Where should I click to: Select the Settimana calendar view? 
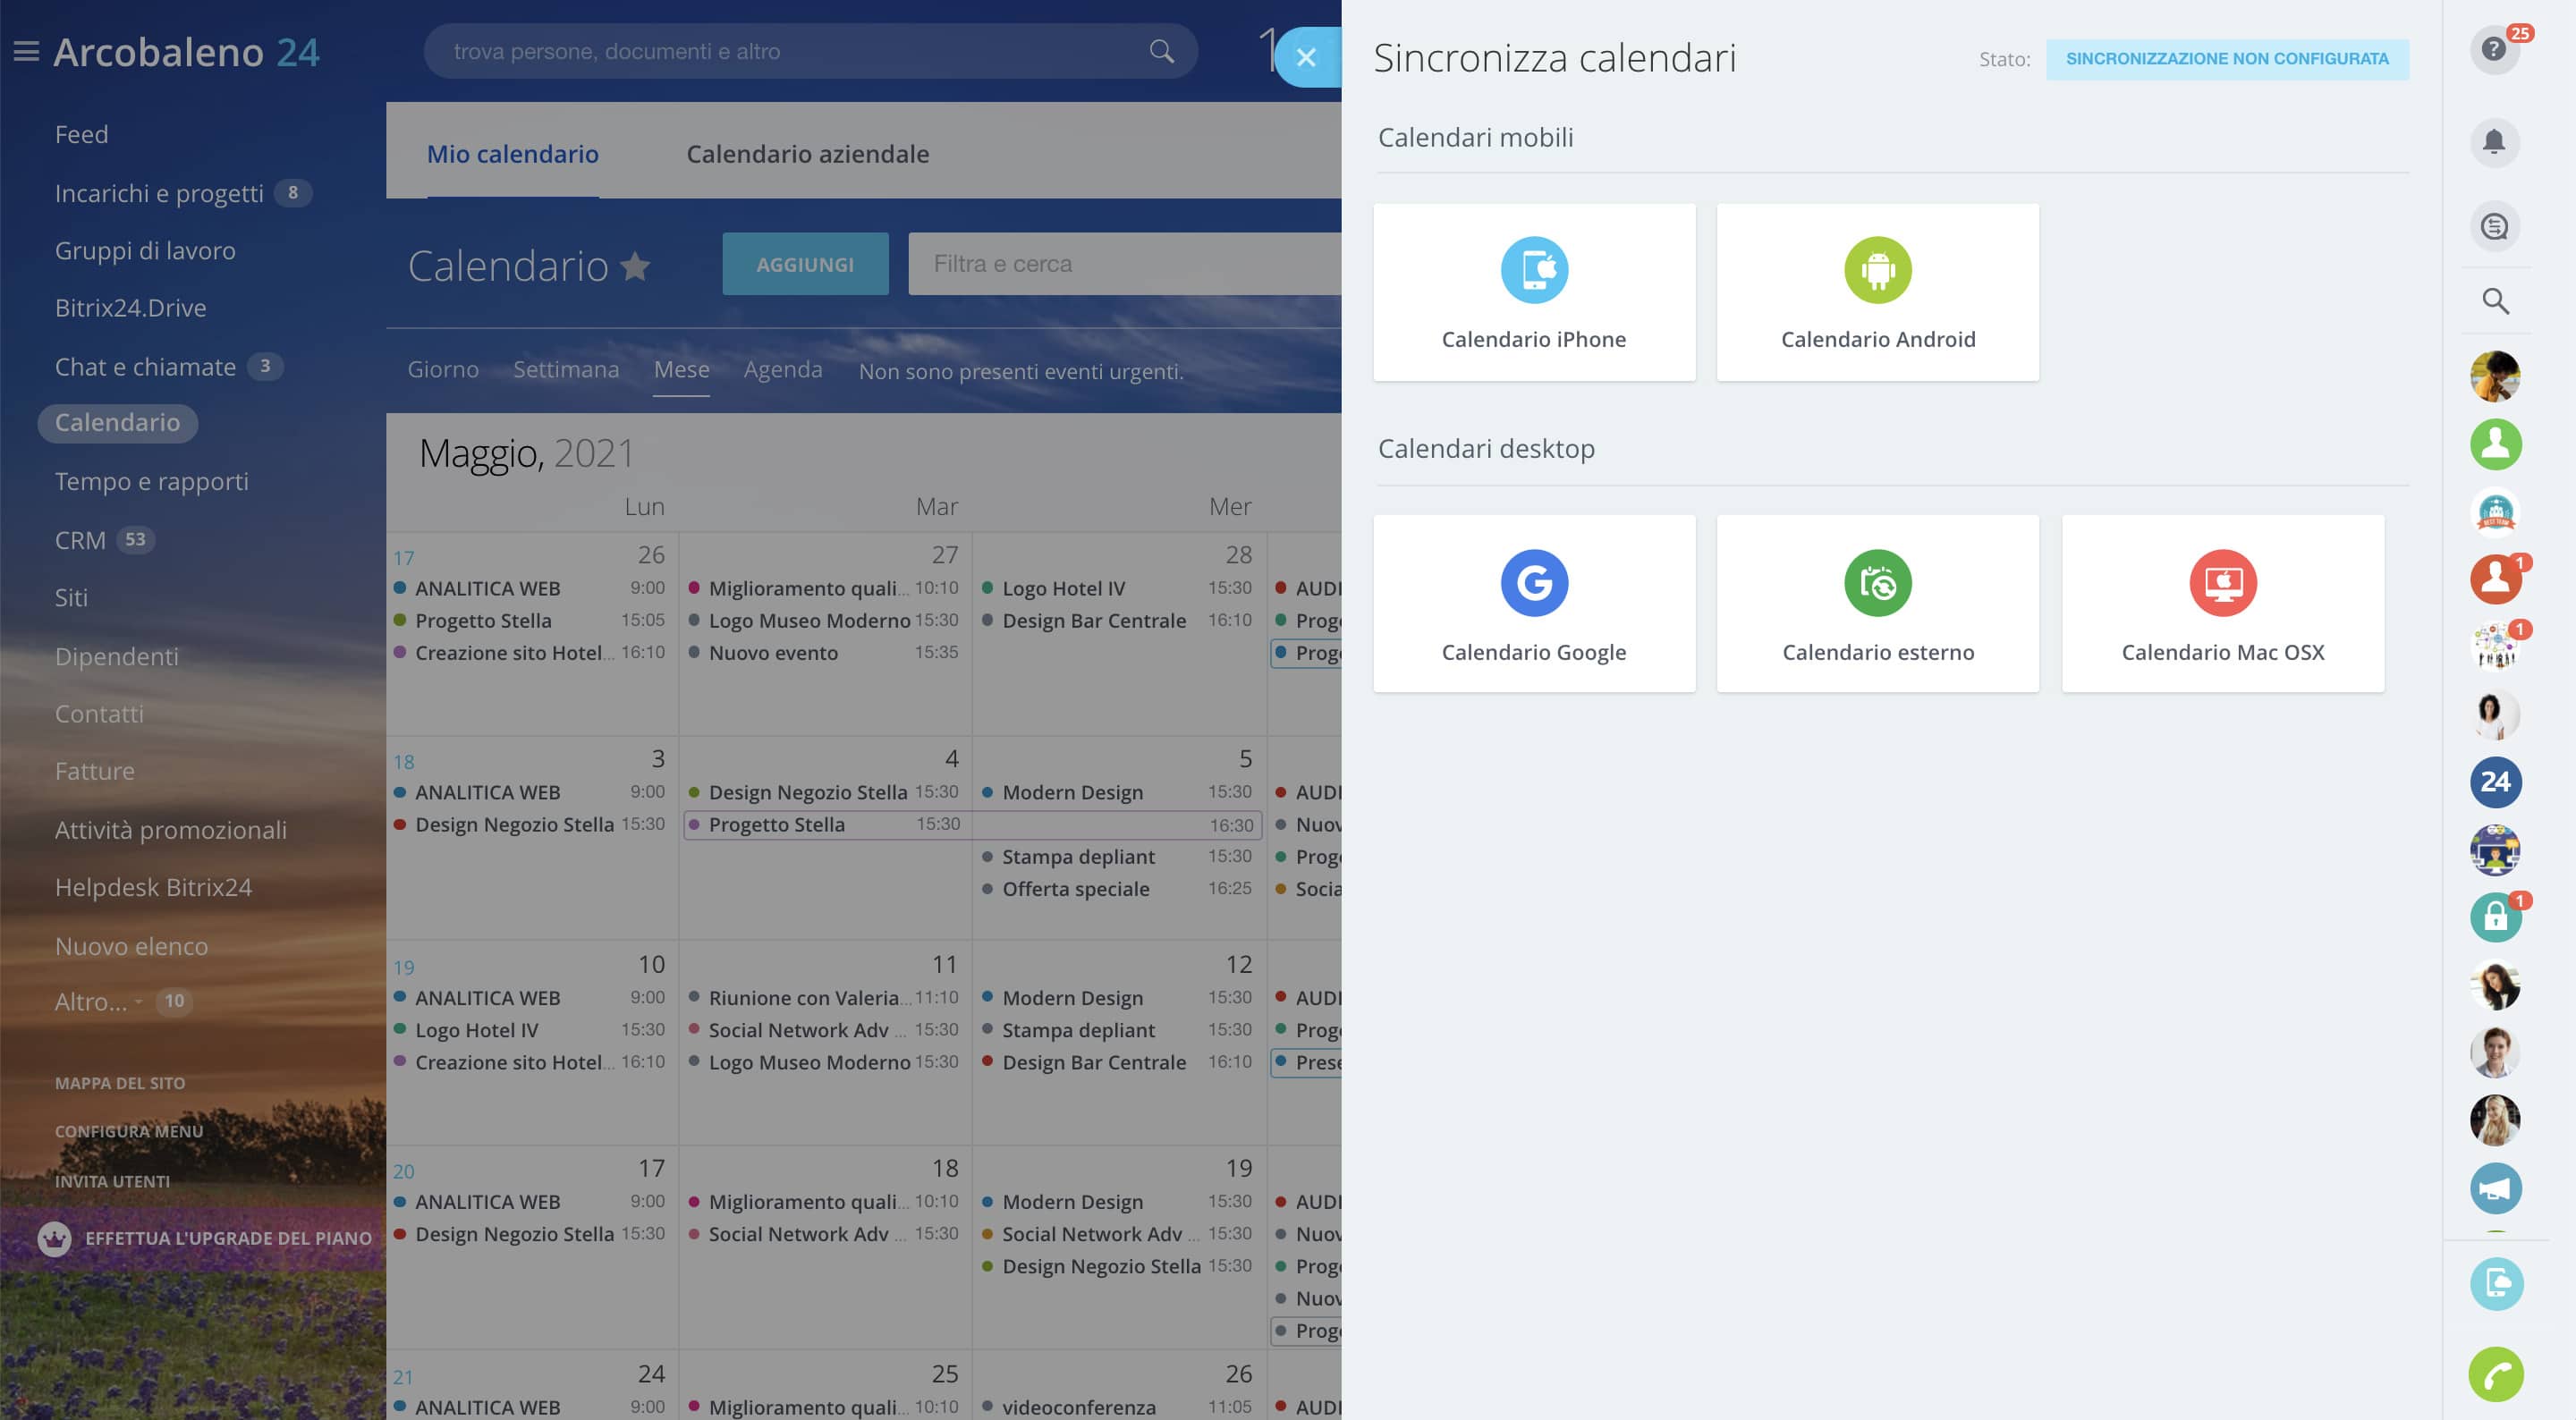566,370
